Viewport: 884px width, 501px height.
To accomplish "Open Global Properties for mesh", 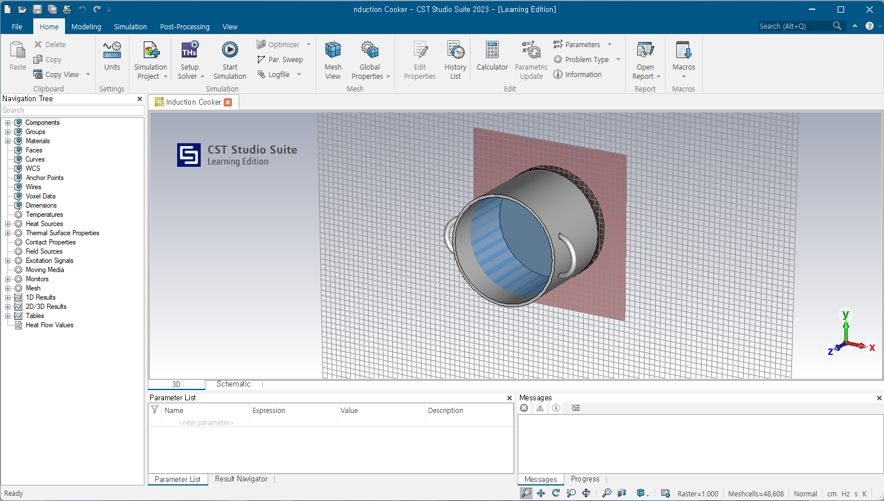I will click(370, 60).
